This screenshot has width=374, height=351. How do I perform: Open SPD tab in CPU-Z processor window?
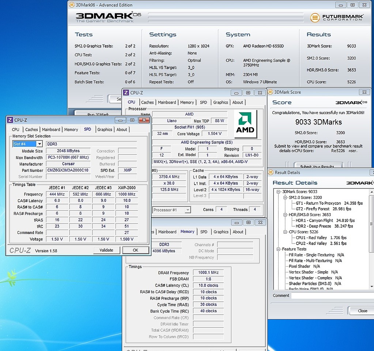coord(204,102)
